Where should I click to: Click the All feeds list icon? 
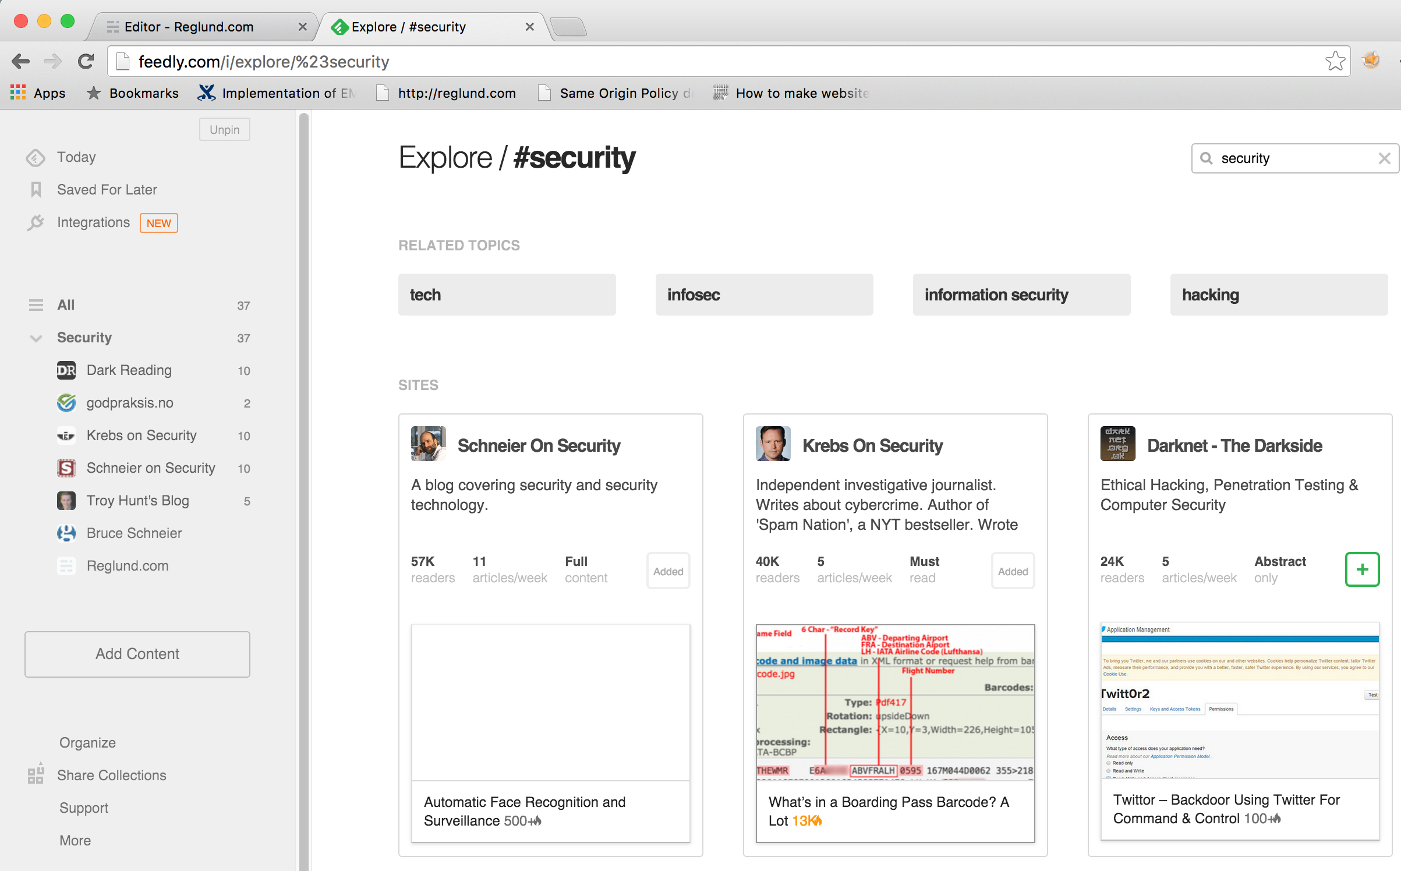36,305
